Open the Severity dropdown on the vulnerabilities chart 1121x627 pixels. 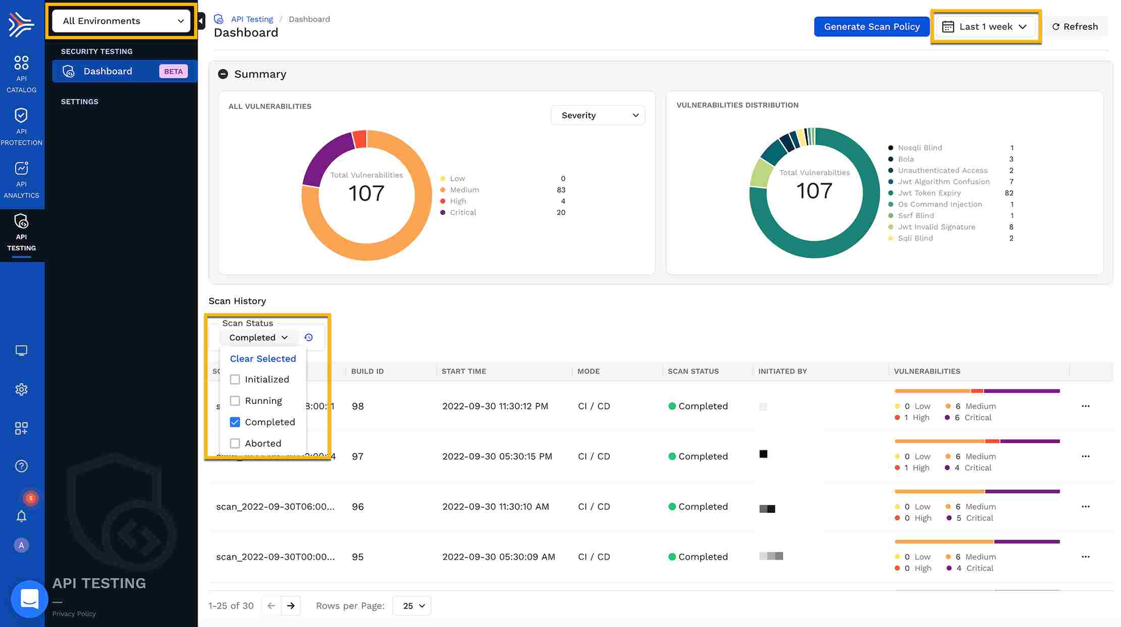point(598,115)
